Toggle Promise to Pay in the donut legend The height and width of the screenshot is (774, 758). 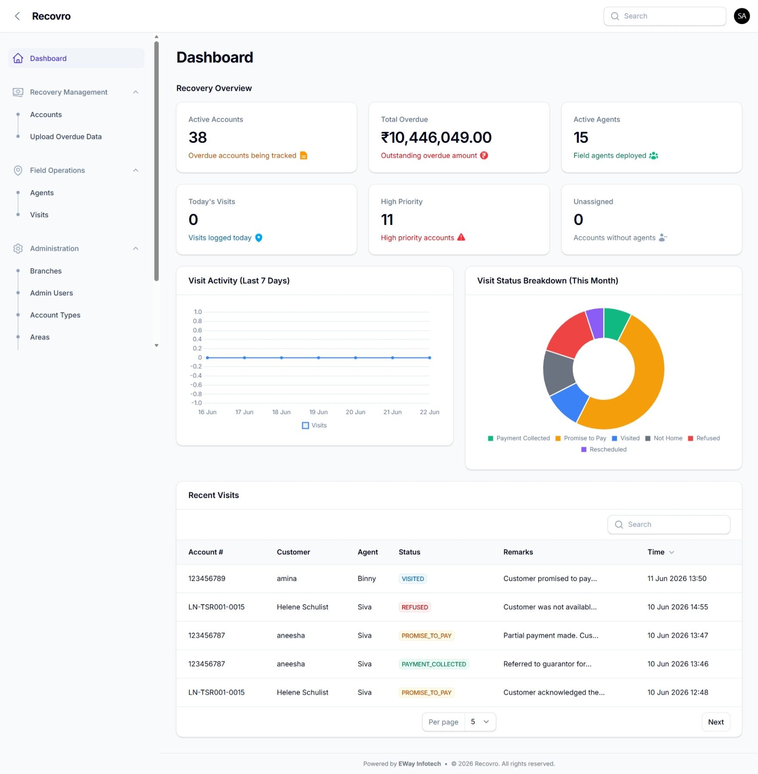[x=581, y=438]
